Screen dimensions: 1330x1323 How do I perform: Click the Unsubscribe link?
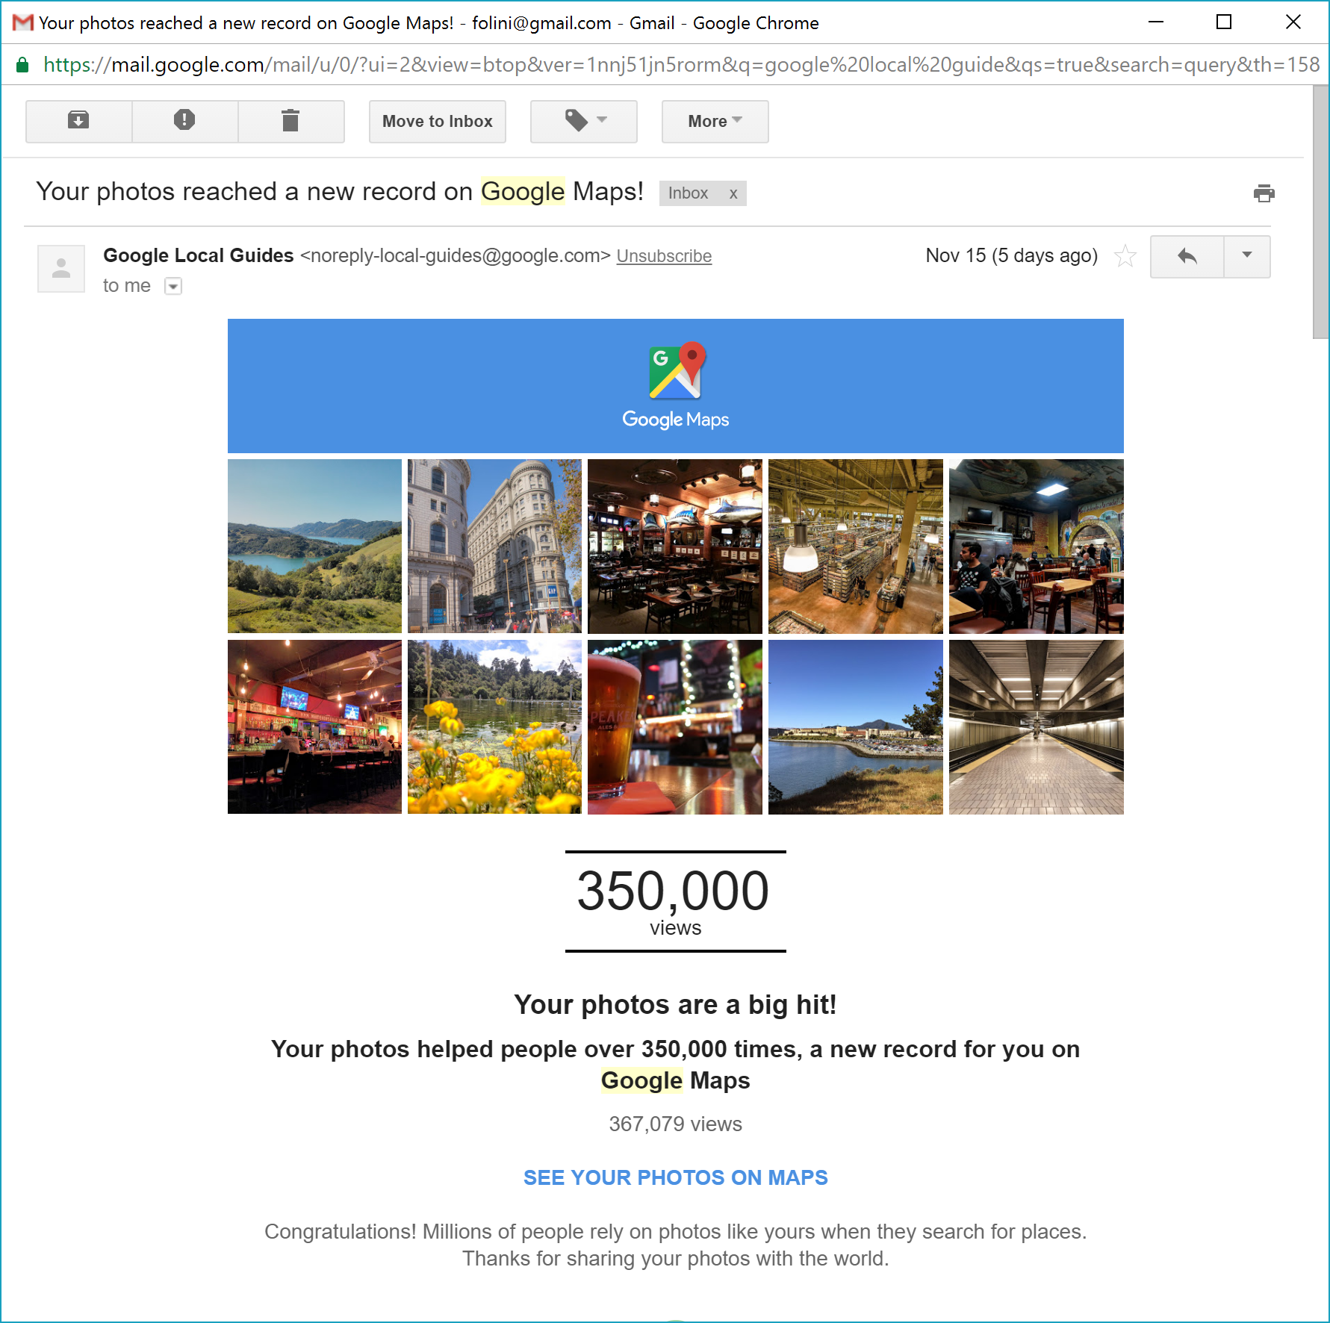pos(663,255)
